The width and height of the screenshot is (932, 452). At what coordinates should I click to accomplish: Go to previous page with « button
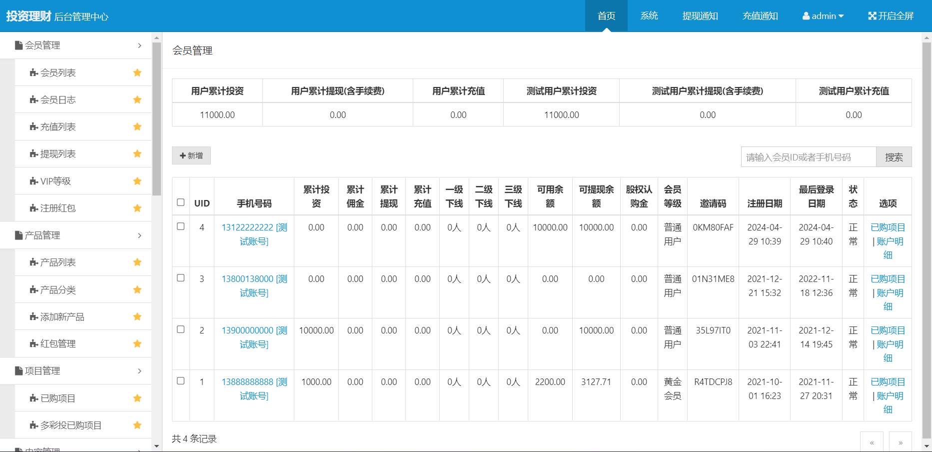(872, 442)
